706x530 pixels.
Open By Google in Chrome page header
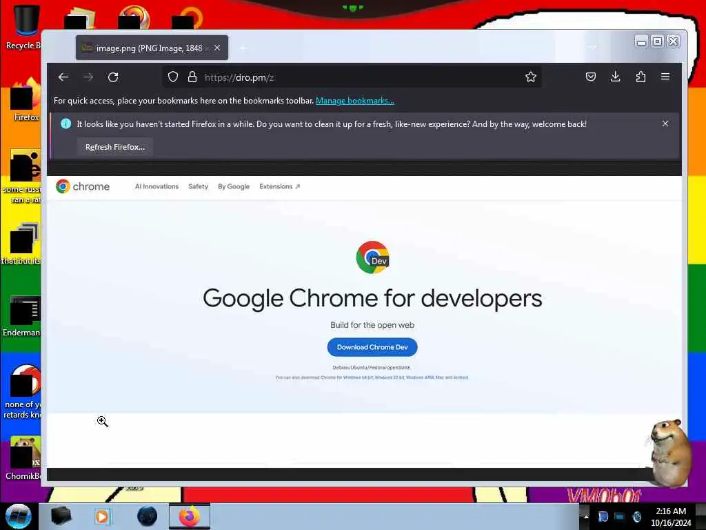pos(234,186)
